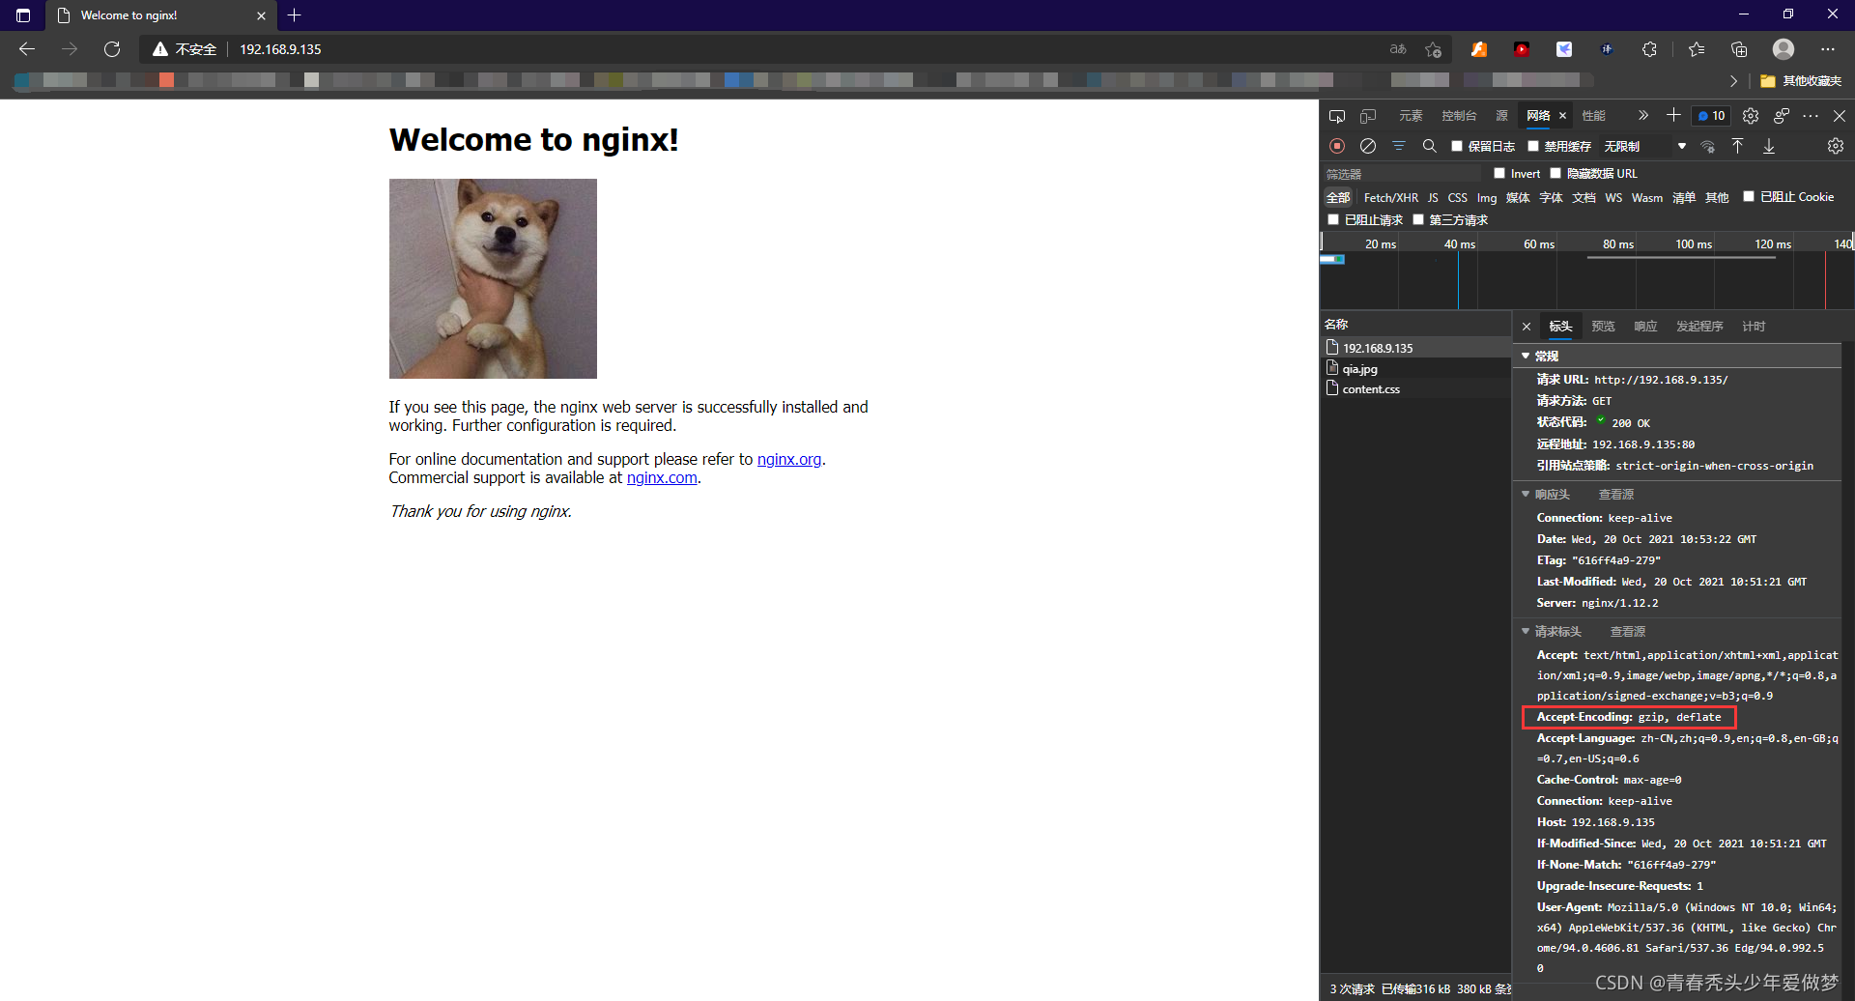This screenshot has height=1001, width=1855.
Task: Click the DevTools feedback icon
Action: [1782, 116]
